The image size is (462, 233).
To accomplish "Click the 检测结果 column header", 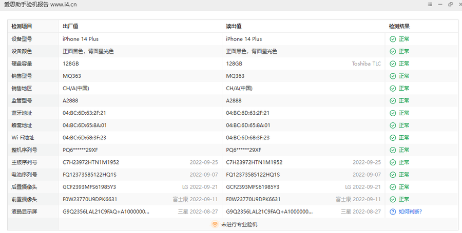I will click(x=399, y=27).
